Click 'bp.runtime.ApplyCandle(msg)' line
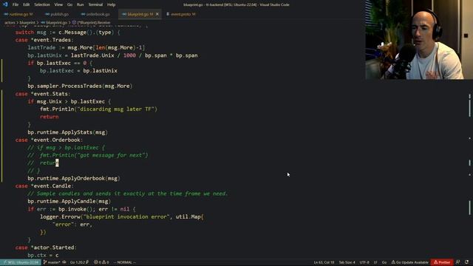 [x=69, y=201]
